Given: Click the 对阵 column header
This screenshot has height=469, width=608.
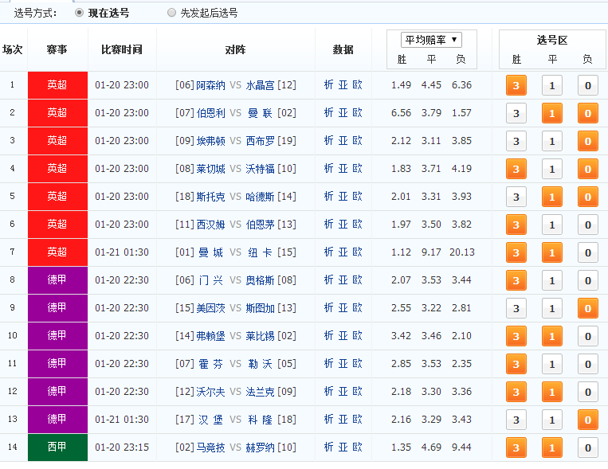Looking at the screenshot, I should point(235,49).
